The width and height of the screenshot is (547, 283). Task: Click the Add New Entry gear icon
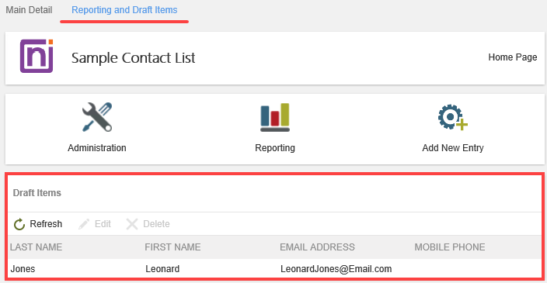(453, 117)
